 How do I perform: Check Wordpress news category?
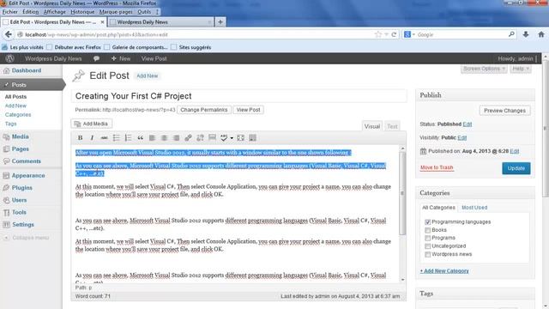pos(427,254)
